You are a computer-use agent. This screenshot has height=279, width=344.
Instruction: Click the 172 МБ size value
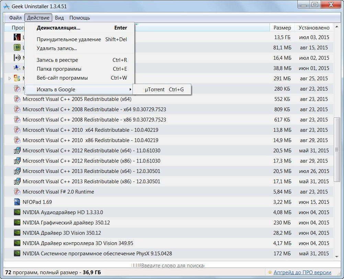point(282,254)
